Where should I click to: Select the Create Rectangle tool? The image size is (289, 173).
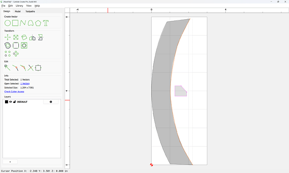pyautogui.click(x=15, y=23)
